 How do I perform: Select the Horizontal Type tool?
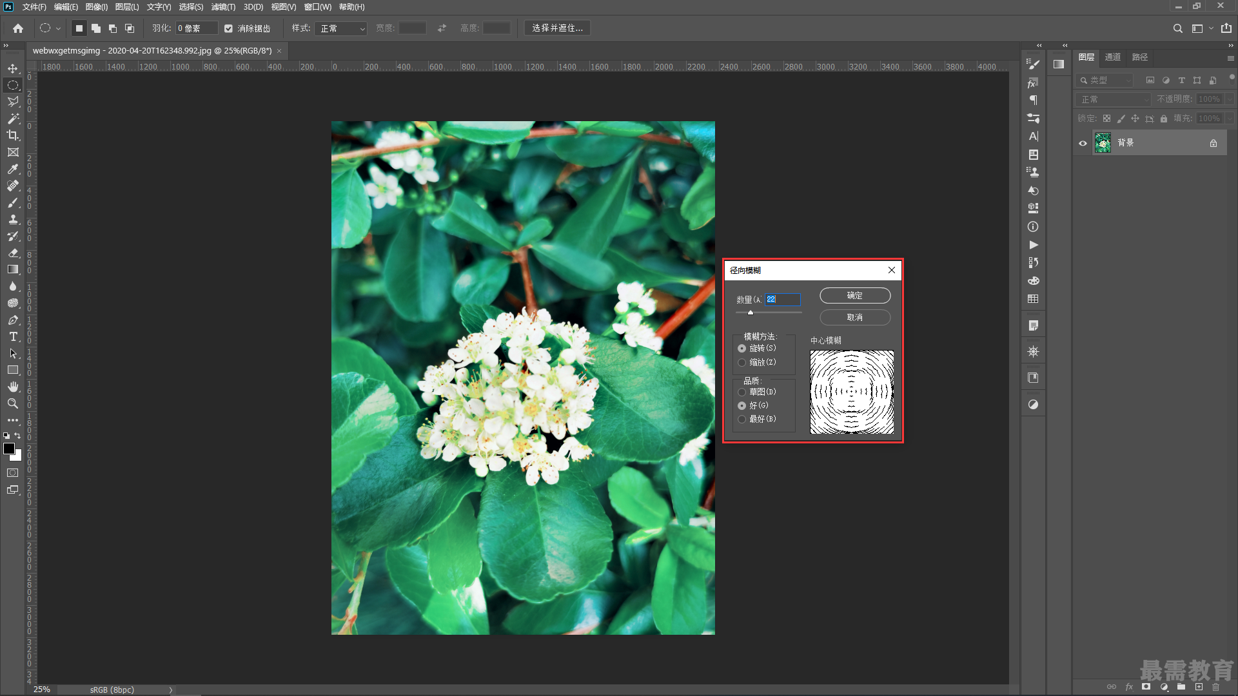click(x=13, y=336)
